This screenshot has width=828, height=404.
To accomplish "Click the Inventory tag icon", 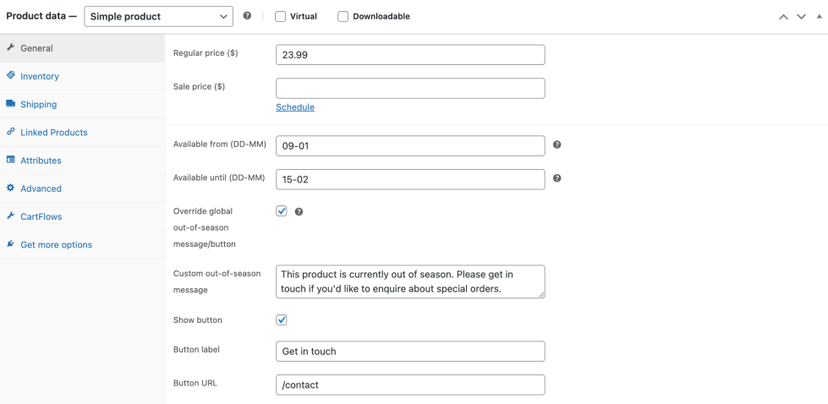I will pos(10,75).
